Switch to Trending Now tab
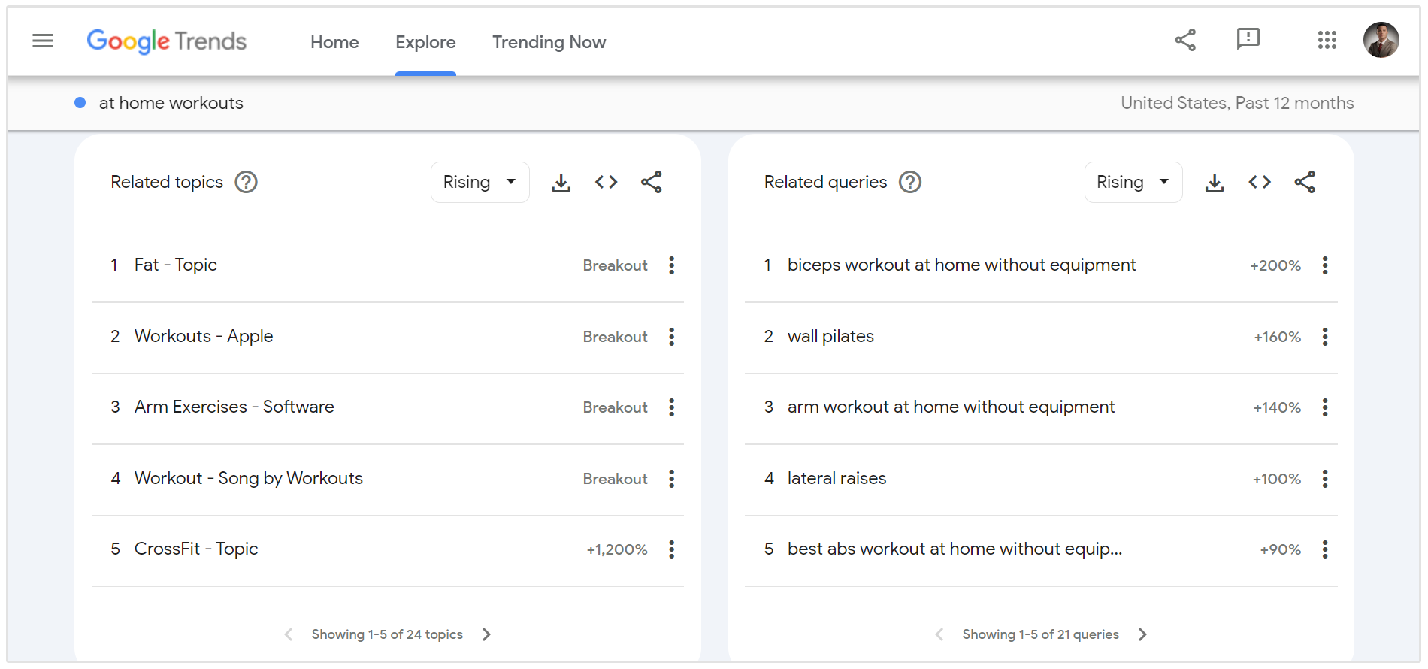Viewport: 1428px width, 669px height. click(x=549, y=42)
